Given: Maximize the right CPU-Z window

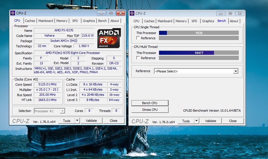Looking at the screenshot, I should 230,13.
